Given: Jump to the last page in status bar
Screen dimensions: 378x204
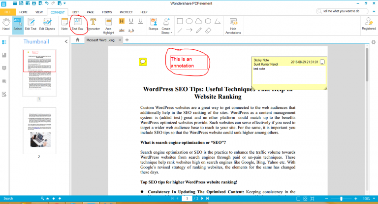Looking at the screenshot, I should click(208, 199).
